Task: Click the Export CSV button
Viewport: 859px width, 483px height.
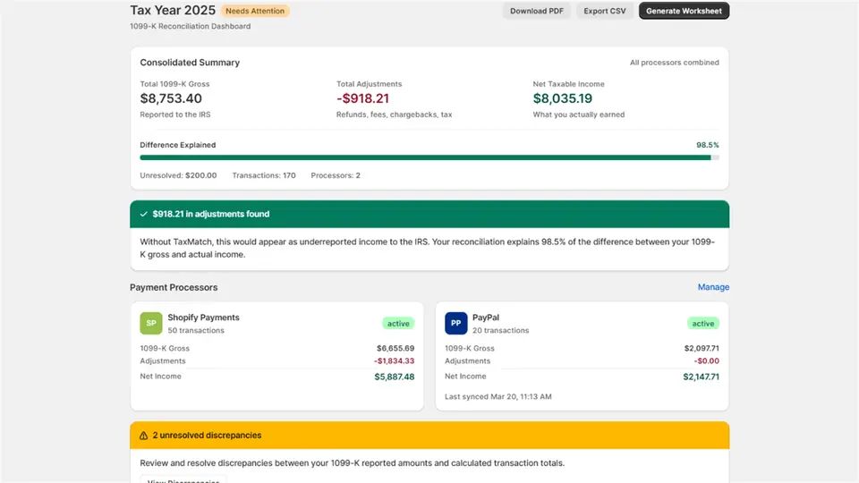Action: [x=604, y=11]
